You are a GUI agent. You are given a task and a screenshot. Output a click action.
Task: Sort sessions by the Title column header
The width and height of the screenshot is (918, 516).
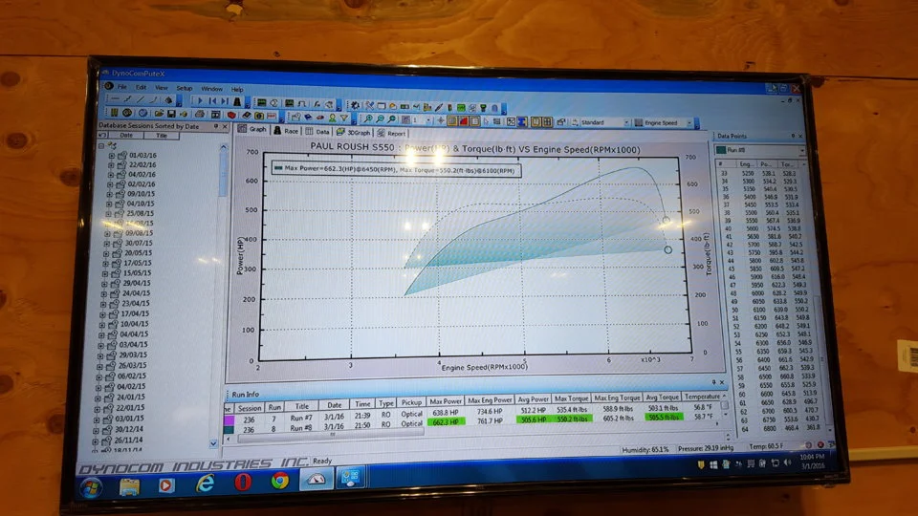(x=162, y=136)
